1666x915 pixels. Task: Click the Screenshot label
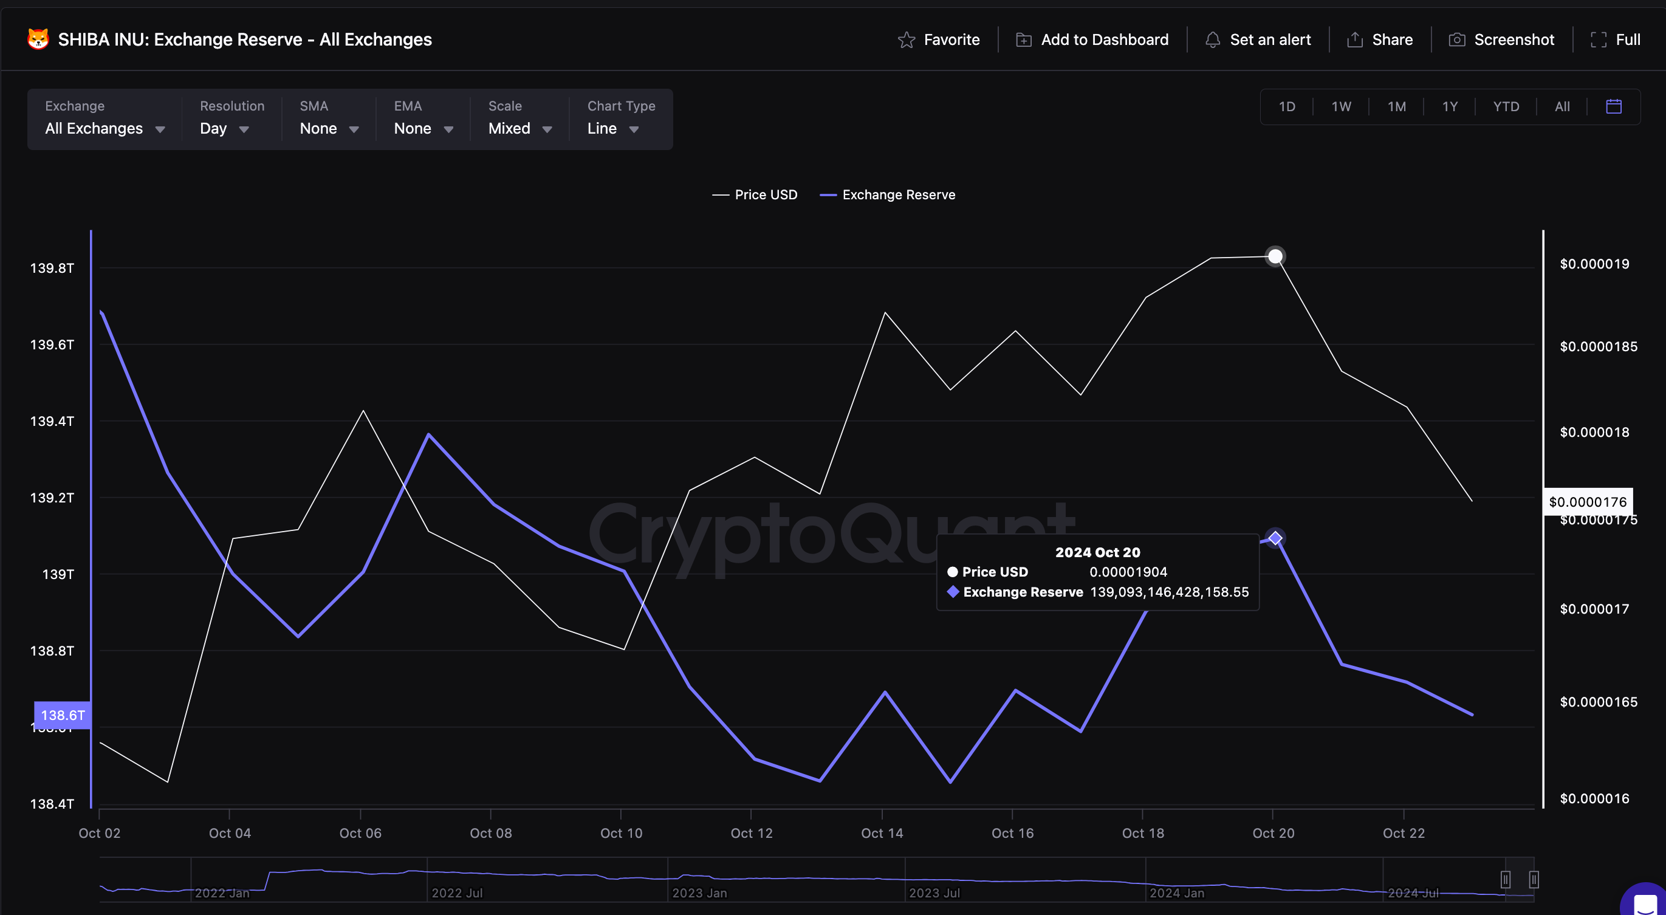[x=1514, y=40]
